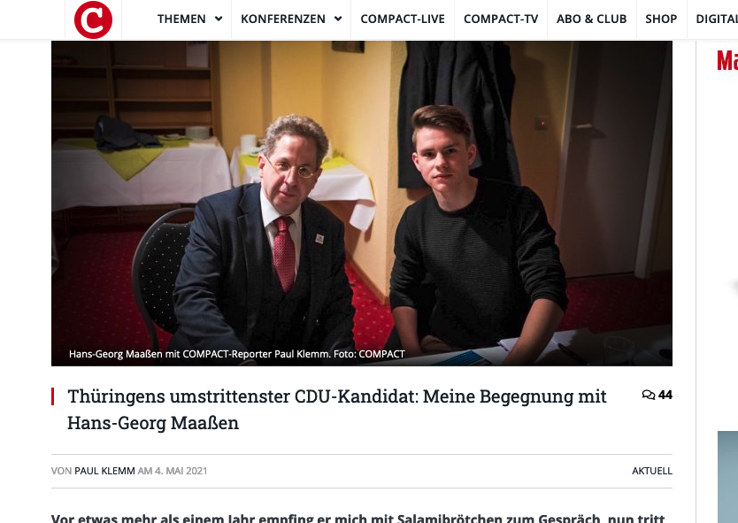
Task: Click author name PAUL KLEMM
Action: click(104, 471)
